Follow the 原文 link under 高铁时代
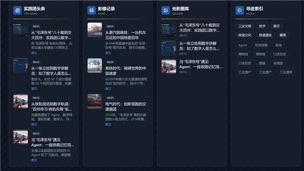This screenshot has height=171, width=304. pos(108,89)
